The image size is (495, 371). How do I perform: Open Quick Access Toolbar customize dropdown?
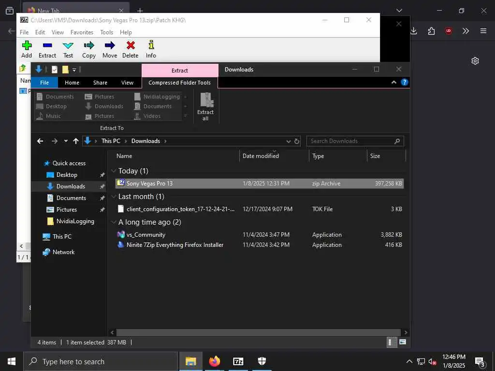click(x=74, y=70)
